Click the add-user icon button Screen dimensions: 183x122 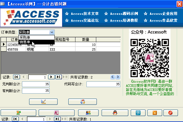pyautogui.click(x=18, y=113)
